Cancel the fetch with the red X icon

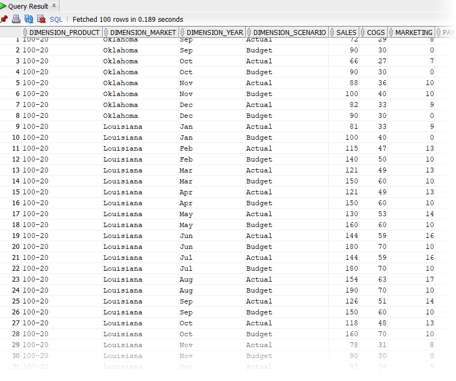pos(40,19)
